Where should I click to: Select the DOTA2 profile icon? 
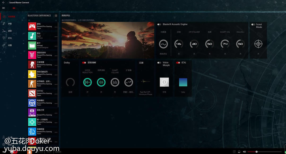pyautogui.click(x=32, y=93)
